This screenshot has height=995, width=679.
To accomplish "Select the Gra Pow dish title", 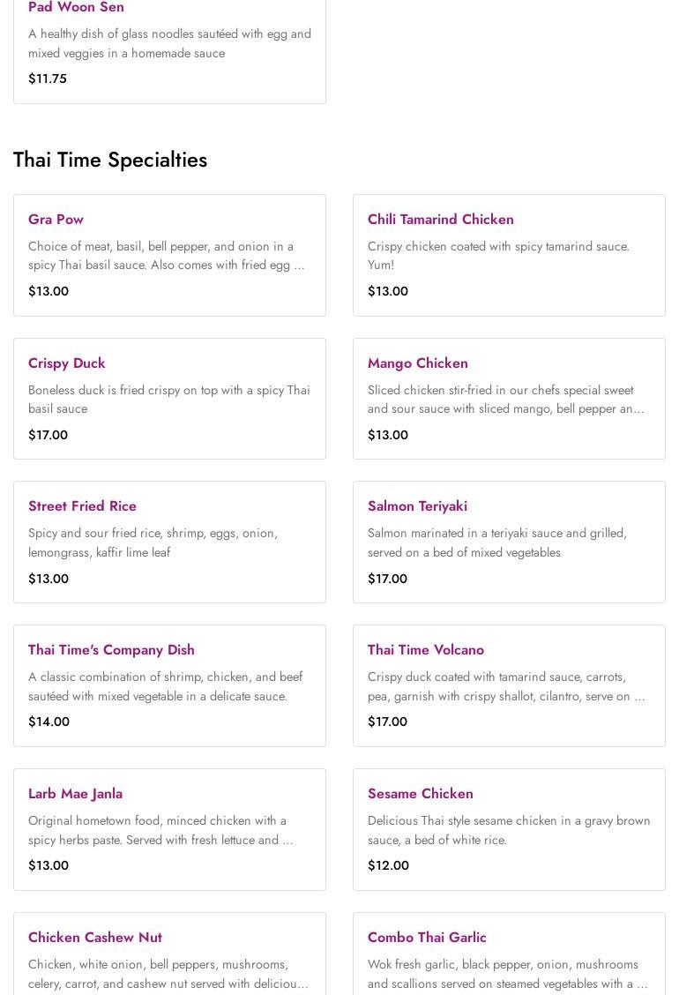I will click(56, 219).
